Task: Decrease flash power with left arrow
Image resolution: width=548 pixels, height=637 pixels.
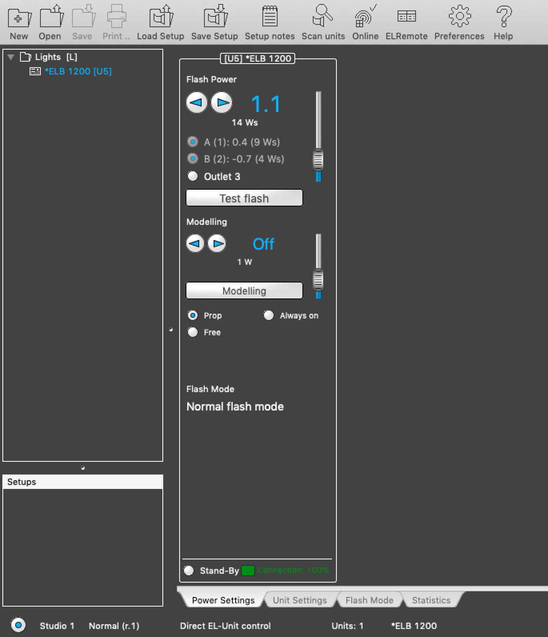Action: (x=196, y=102)
